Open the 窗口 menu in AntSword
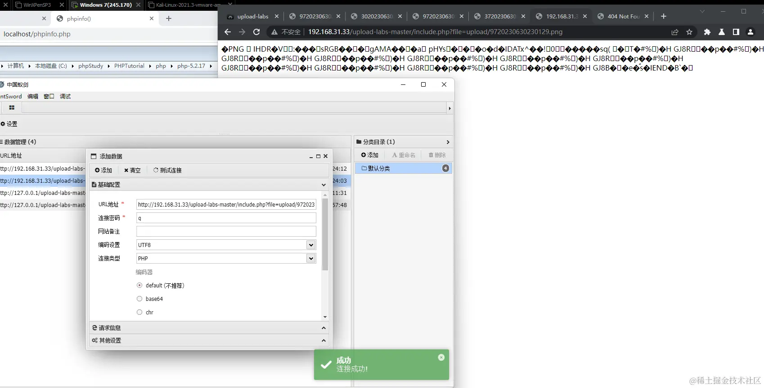 pyautogui.click(x=49, y=97)
